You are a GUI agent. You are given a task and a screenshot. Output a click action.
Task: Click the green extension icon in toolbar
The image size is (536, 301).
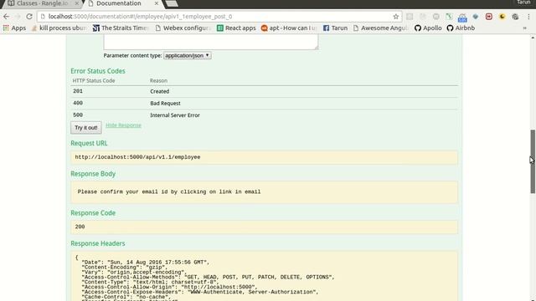(x=449, y=17)
